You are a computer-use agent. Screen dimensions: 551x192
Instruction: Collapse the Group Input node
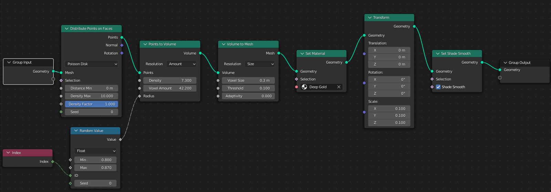(9, 63)
